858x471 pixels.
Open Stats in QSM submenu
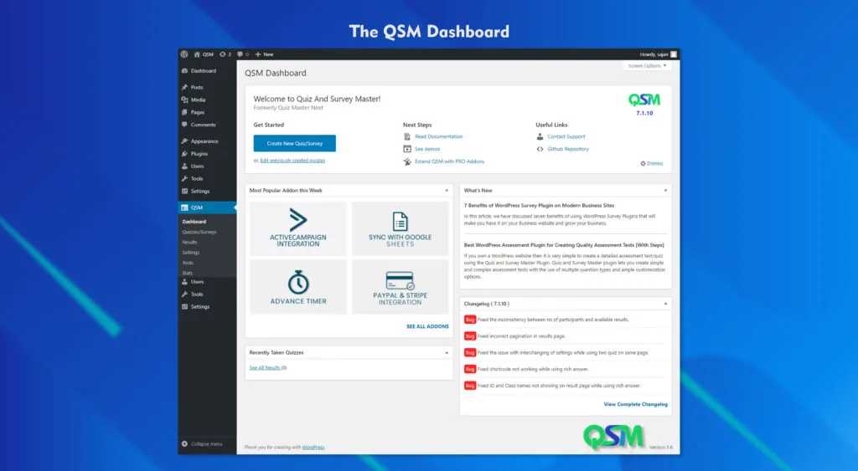(188, 273)
